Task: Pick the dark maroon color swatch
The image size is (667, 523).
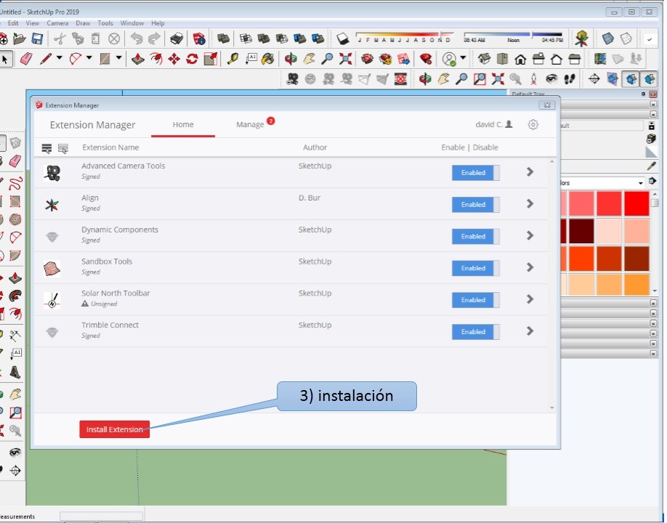Action: [581, 231]
